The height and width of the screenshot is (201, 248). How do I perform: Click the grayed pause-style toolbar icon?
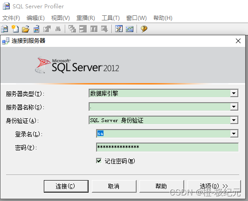point(94,29)
